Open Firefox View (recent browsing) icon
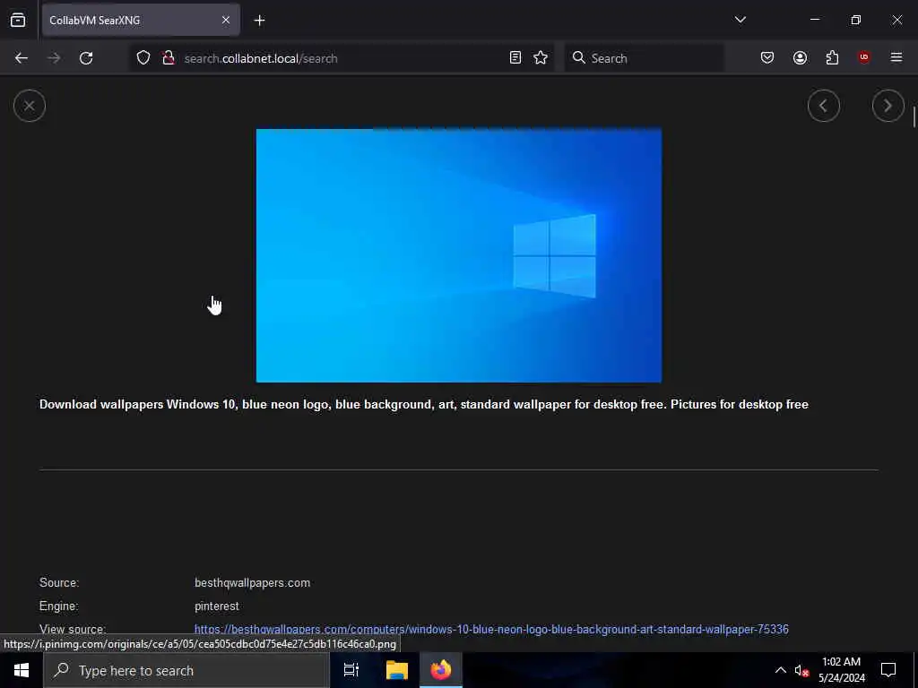This screenshot has width=918, height=688. 18,20
